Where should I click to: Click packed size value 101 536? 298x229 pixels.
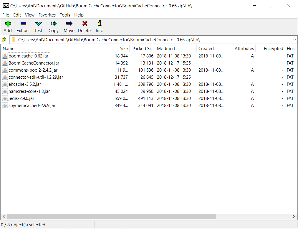click(x=145, y=70)
